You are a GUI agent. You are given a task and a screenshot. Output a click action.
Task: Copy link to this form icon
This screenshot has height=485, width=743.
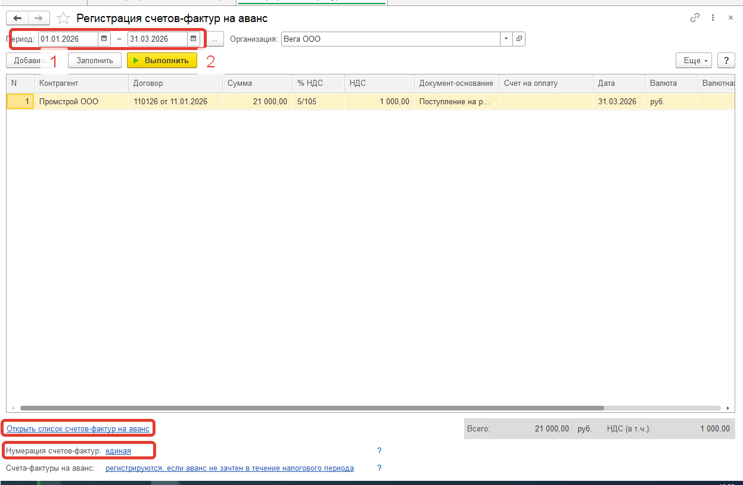tap(695, 18)
